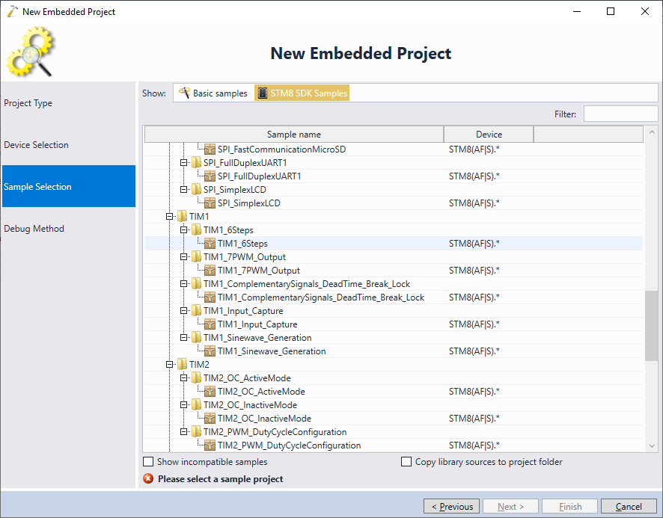Image resolution: width=663 pixels, height=518 pixels.
Task: Collapse the SPI_FullDuplexUART1 folder node
Action: tap(183, 163)
